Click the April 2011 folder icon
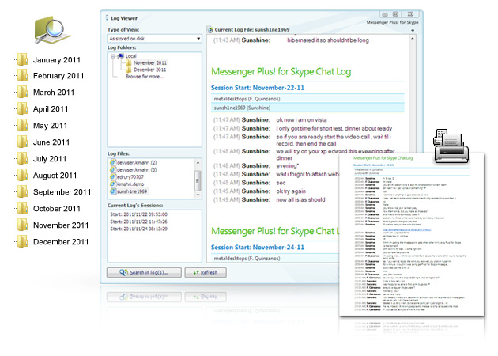The height and width of the screenshot is (356, 498). point(23,108)
